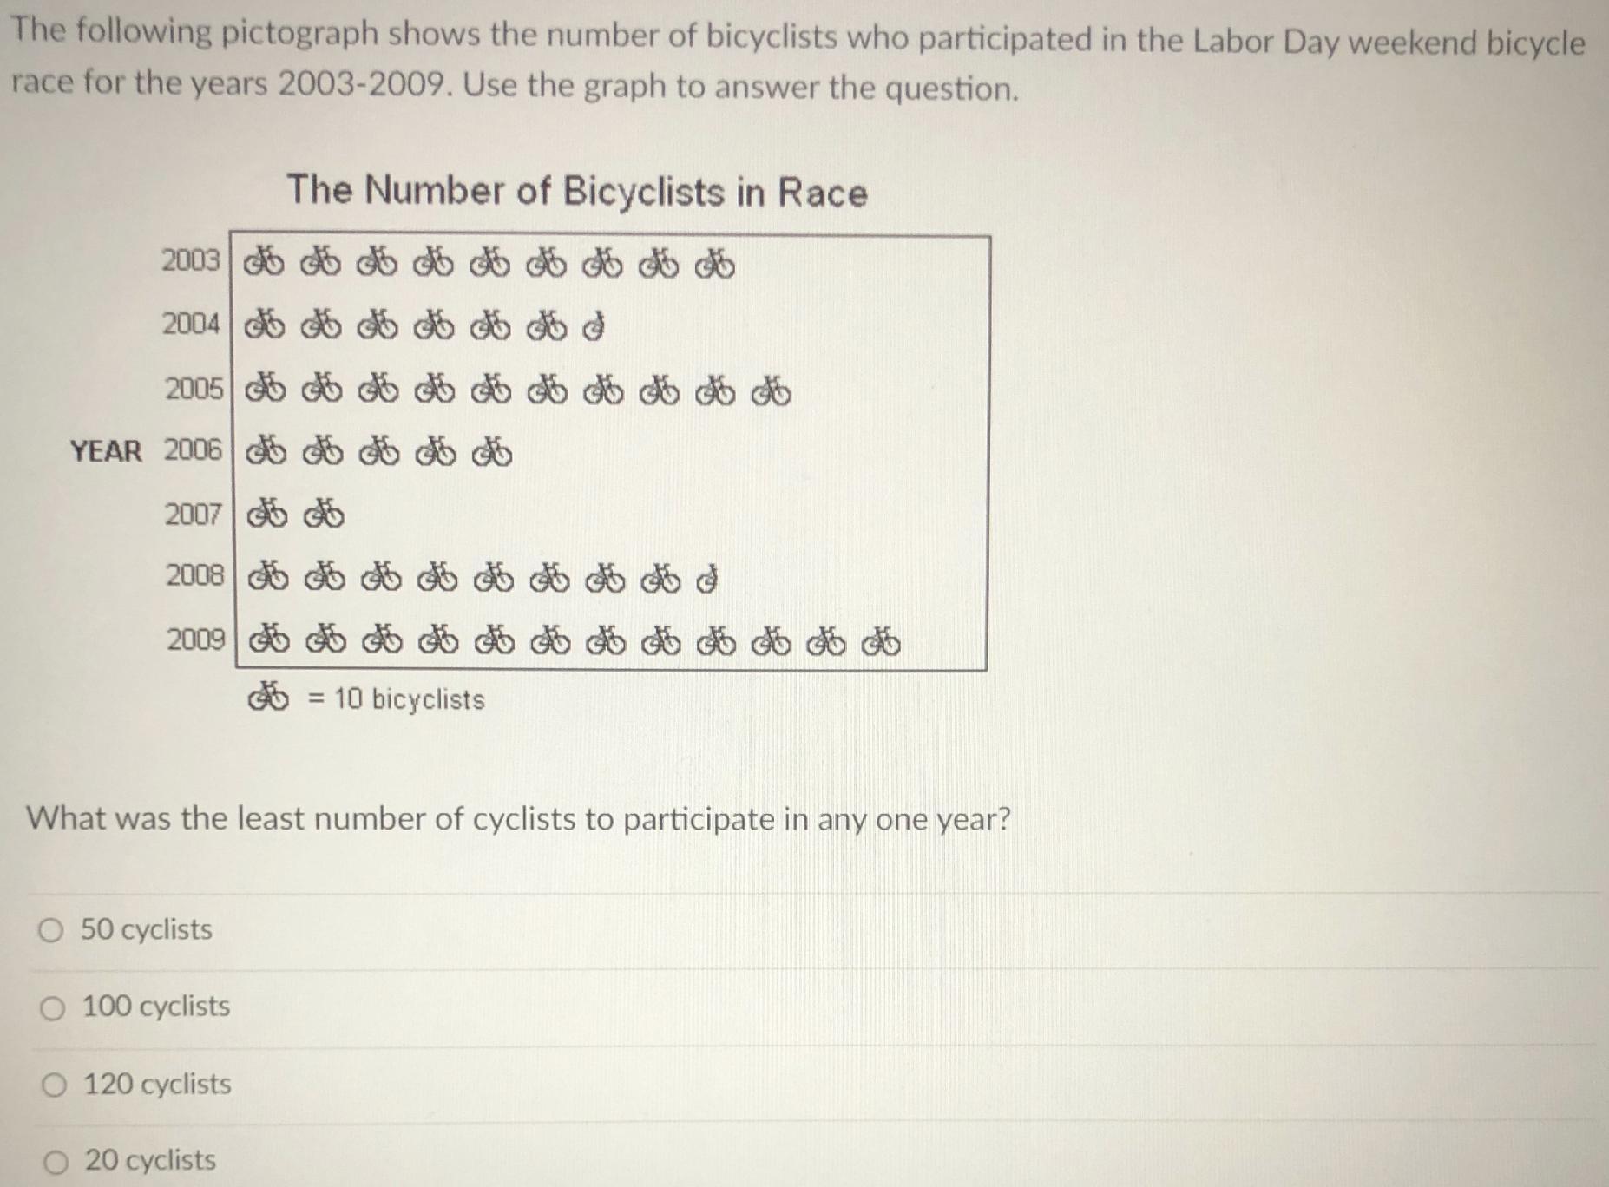Click the legend bicycle icon next to '= 10 bicyclists'
This screenshot has width=1609, height=1187.
point(269,697)
